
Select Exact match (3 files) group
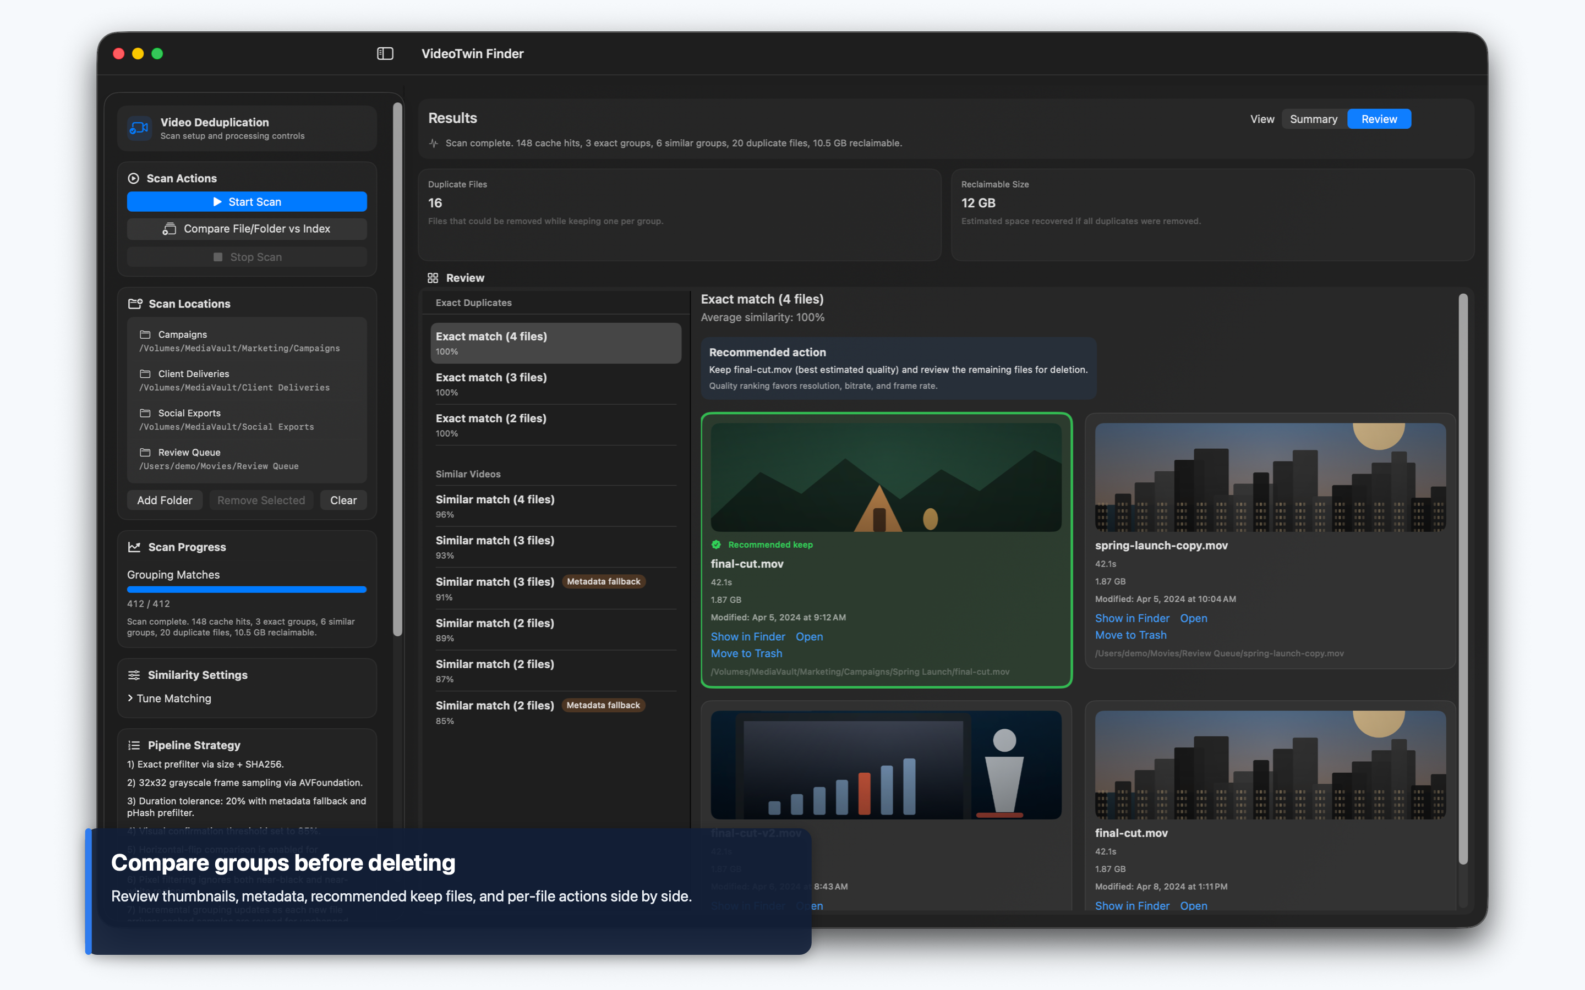(555, 384)
